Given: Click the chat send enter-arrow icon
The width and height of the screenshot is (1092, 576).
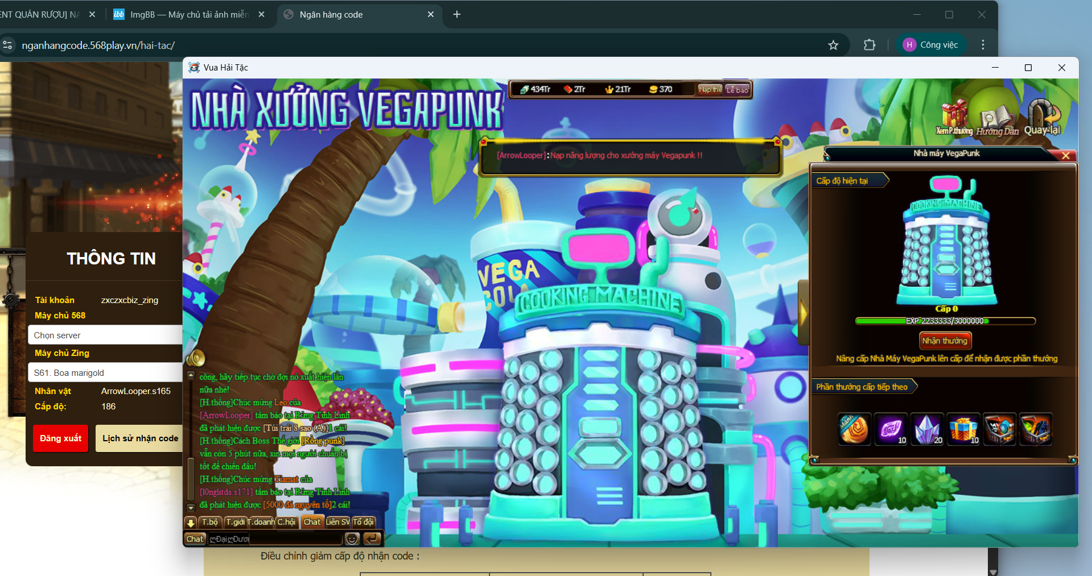Looking at the screenshot, I should [372, 538].
